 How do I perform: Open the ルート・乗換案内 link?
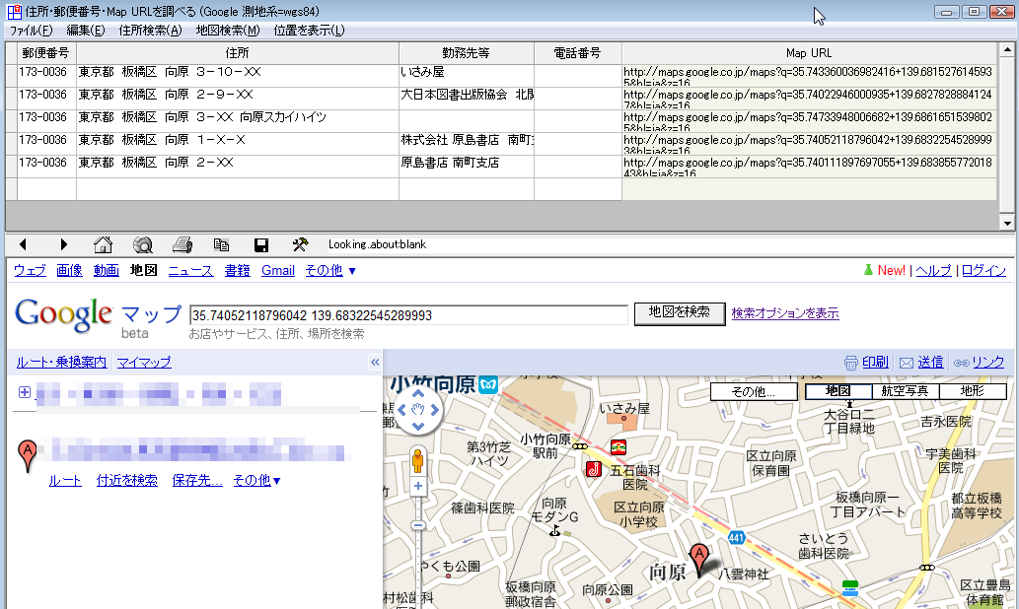click(x=62, y=363)
